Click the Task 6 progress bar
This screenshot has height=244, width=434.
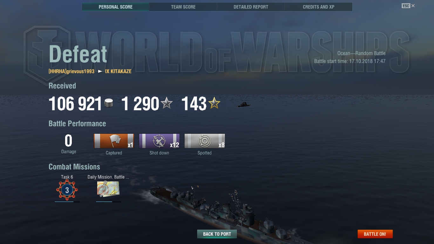point(67,201)
